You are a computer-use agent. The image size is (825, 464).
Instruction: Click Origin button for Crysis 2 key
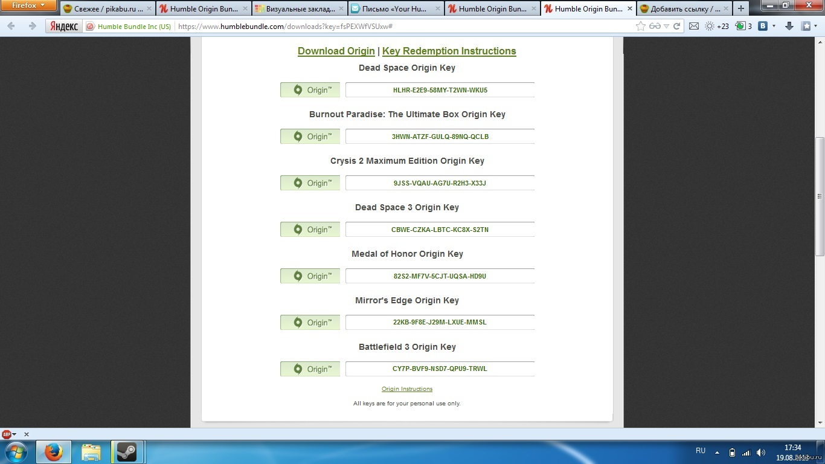(310, 183)
